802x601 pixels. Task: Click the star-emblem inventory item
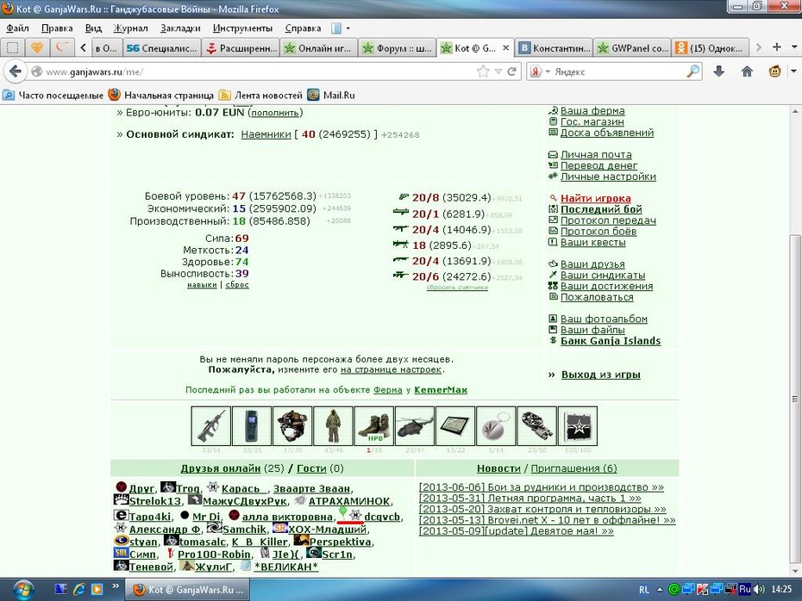578,426
